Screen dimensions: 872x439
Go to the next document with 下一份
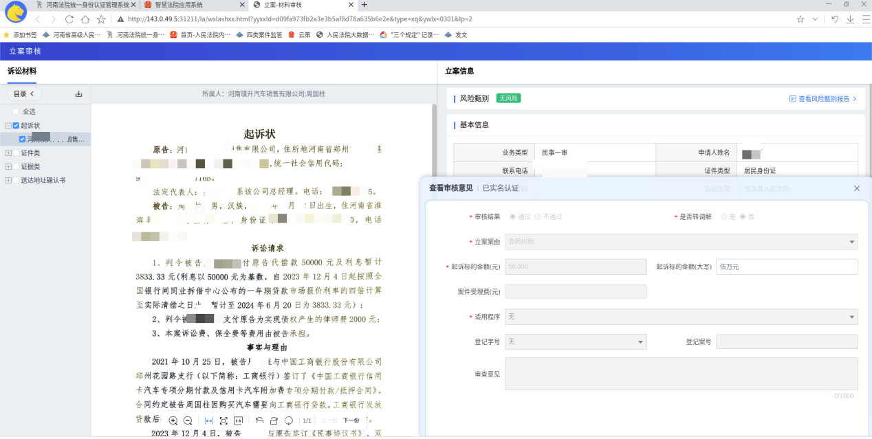(x=351, y=420)
